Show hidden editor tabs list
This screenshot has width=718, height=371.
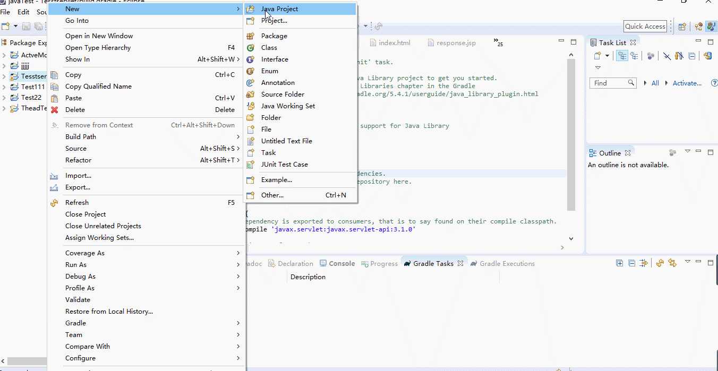[498, 42]
